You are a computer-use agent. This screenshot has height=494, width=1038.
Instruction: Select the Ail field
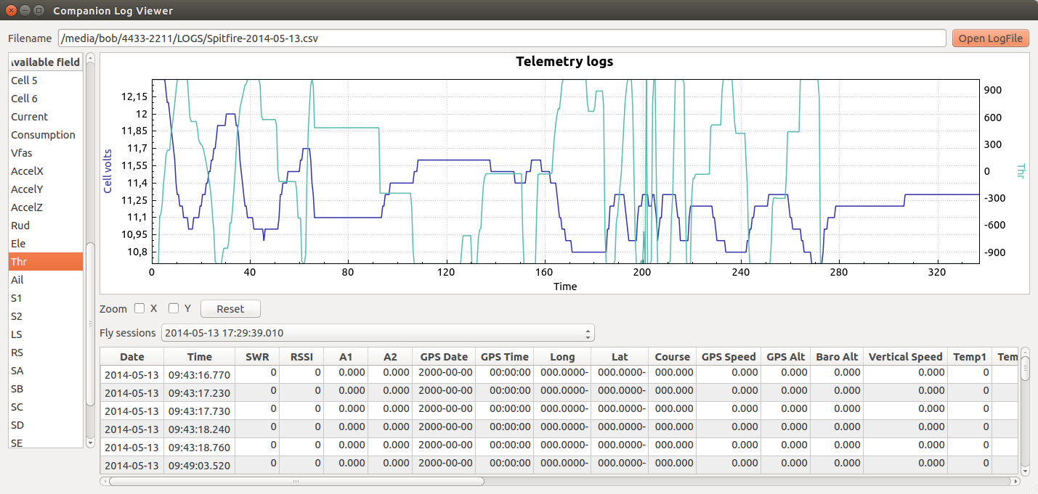[46, 279]
